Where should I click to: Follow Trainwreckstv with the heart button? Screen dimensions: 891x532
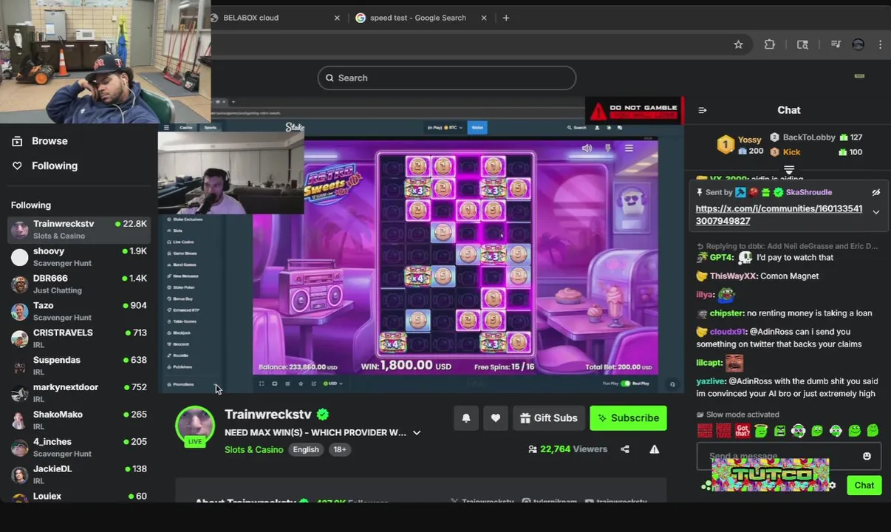[496, 418]
